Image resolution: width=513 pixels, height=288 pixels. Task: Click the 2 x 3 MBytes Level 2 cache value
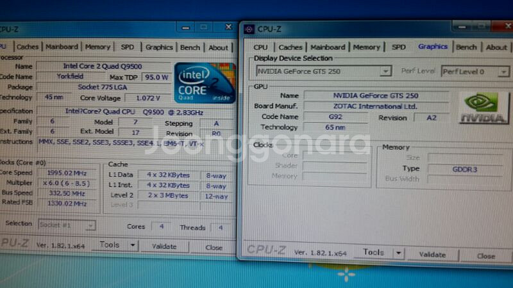point(168,196)
